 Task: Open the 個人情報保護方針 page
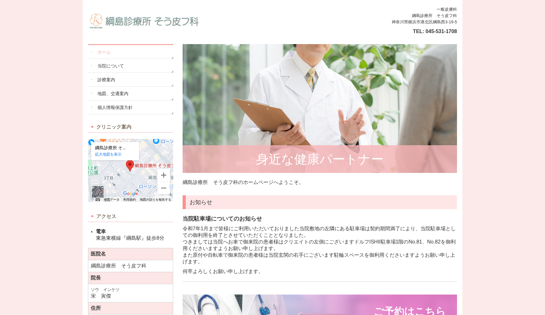[x=114, y=107]
